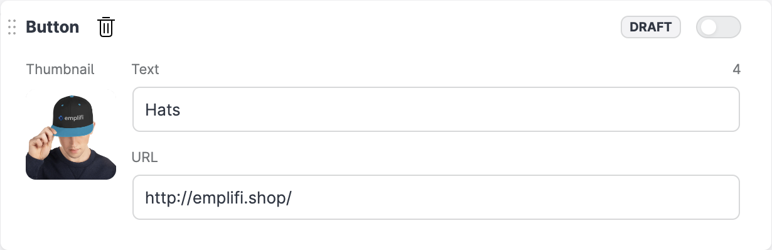Click the Button section heading
The height and width of the screenshot is (250, 772).
pyautogui.click(x=53, y=27)
